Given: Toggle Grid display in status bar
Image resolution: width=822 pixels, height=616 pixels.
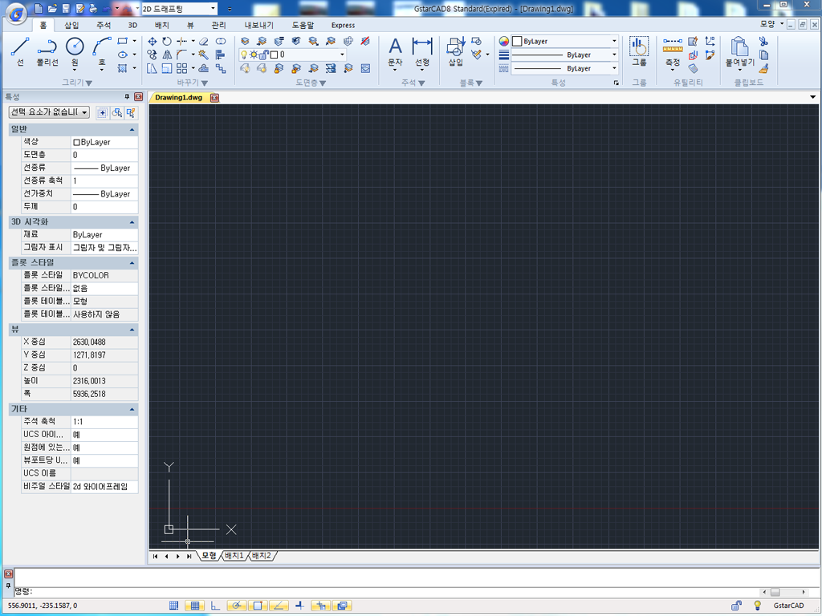Looking at the screenshot, I should click(x=194, y=606).
